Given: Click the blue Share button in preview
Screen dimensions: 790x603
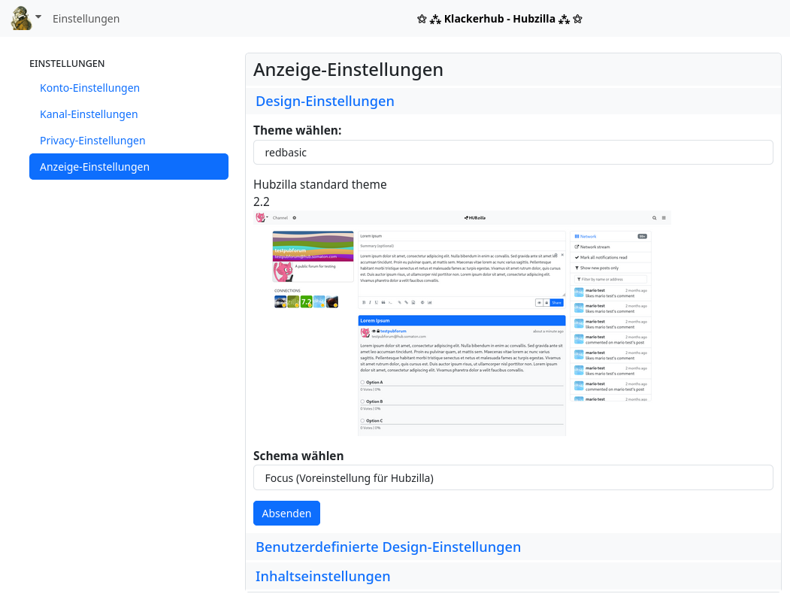Looking at the screenshot, I should [x=556, y=302].
